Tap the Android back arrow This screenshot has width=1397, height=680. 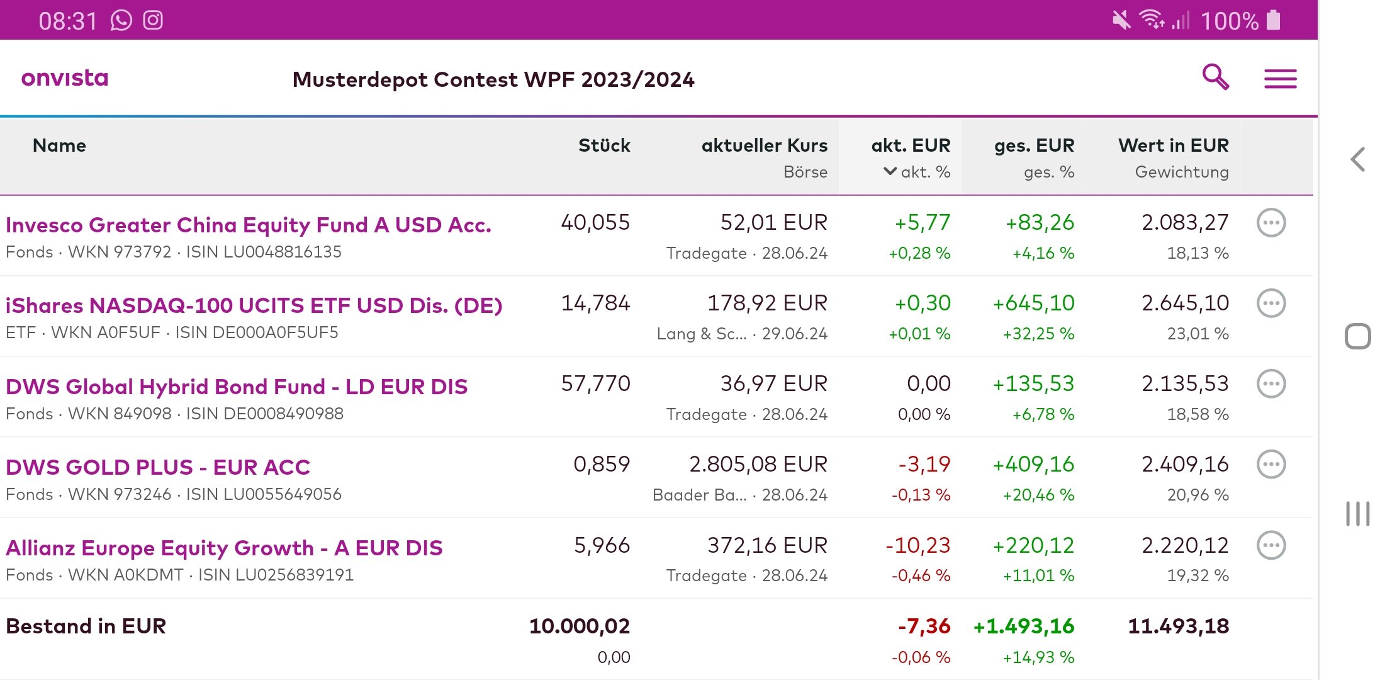[x=1358, y=159]
